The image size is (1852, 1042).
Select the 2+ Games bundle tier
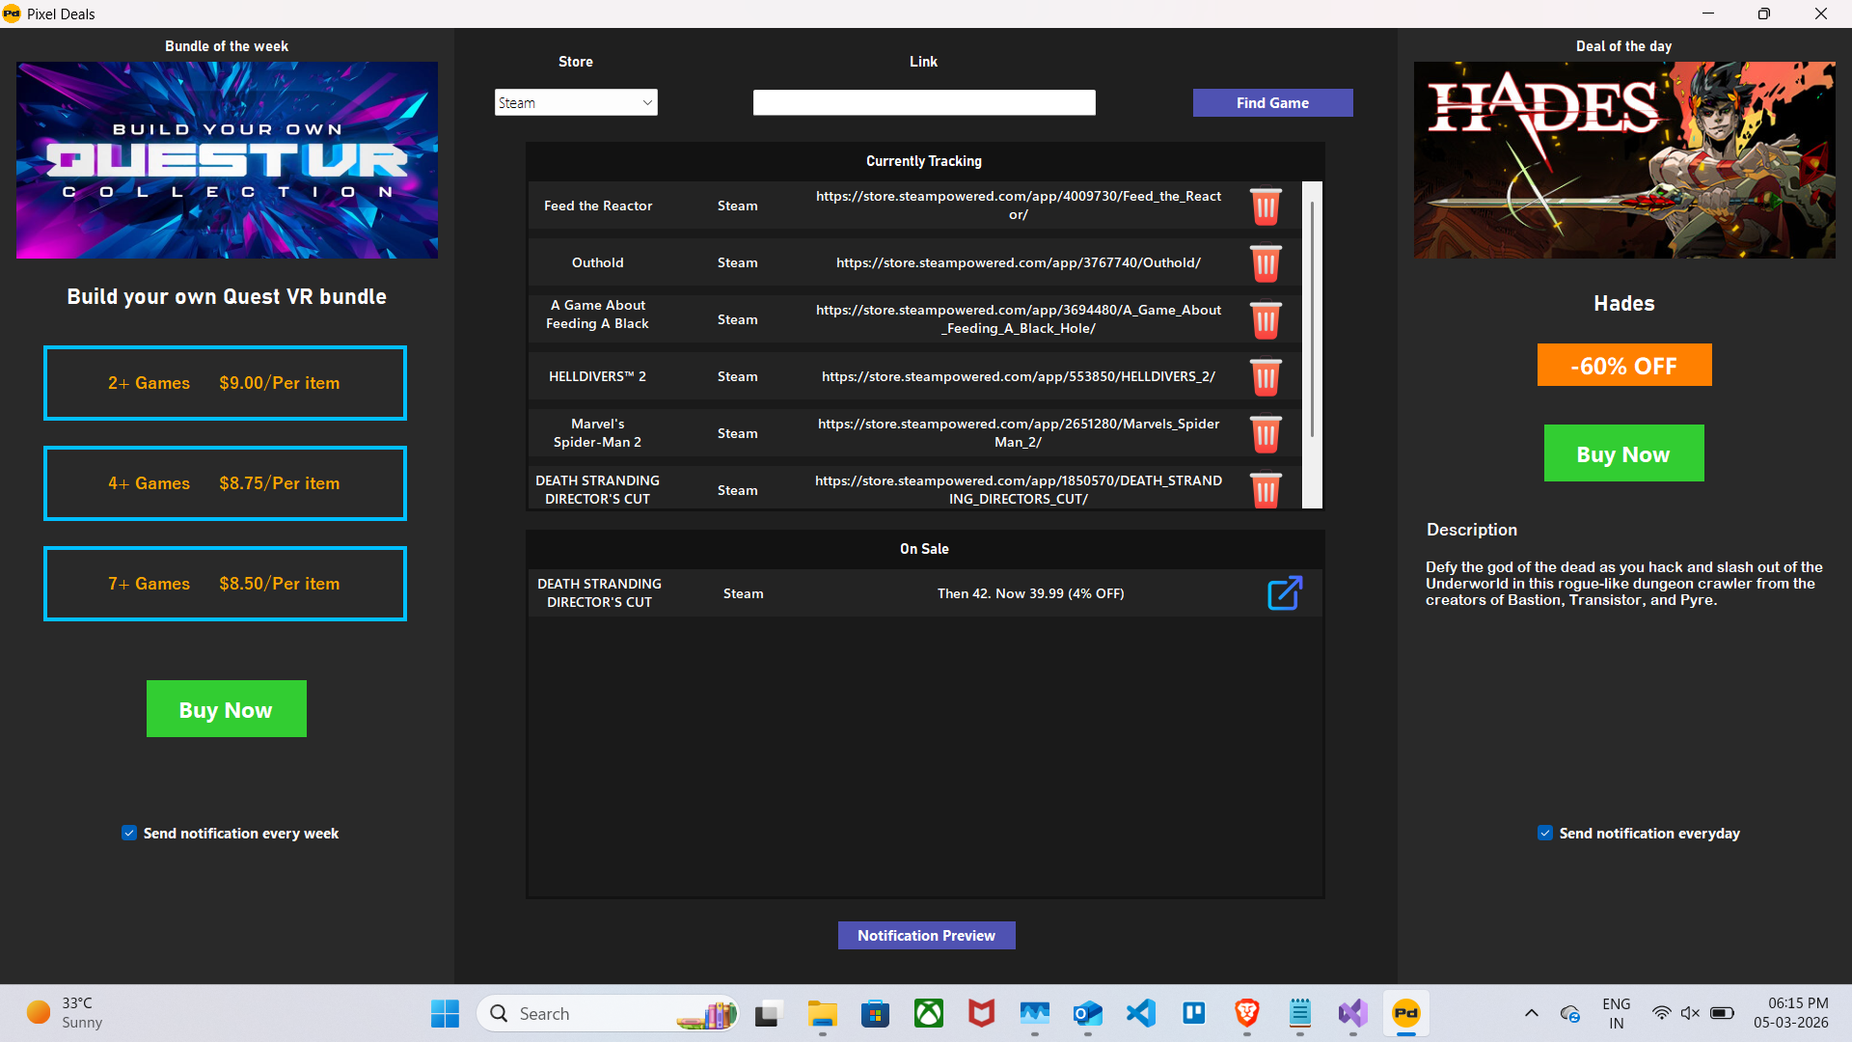point(225,383)
